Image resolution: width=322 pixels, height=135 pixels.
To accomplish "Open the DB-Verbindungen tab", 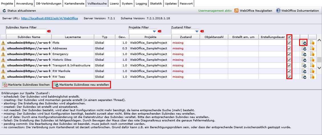I will pyautogui.click(x=48, y=3).
